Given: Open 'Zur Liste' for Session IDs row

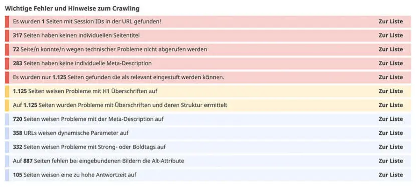Looking at the screenshot, I should (x=391, y=21).
